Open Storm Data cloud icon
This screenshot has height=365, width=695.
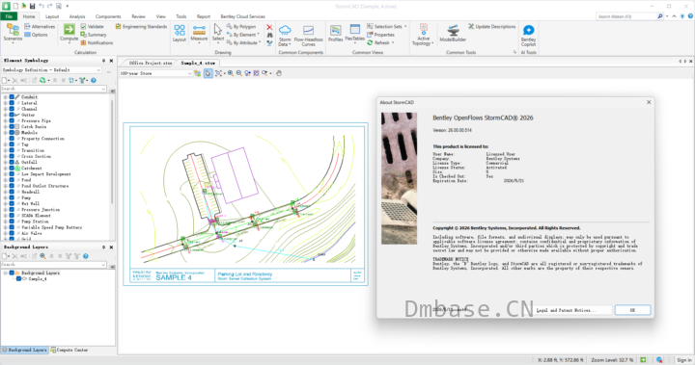[285, 30]
